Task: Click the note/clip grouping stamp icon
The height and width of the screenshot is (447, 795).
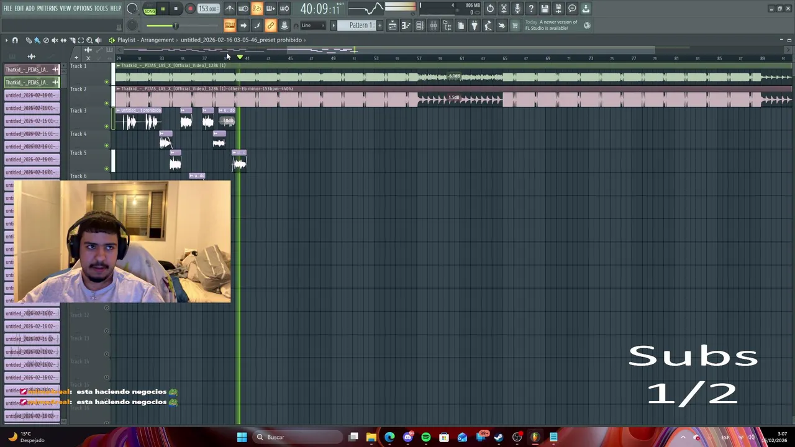Action: pos(284,25)
